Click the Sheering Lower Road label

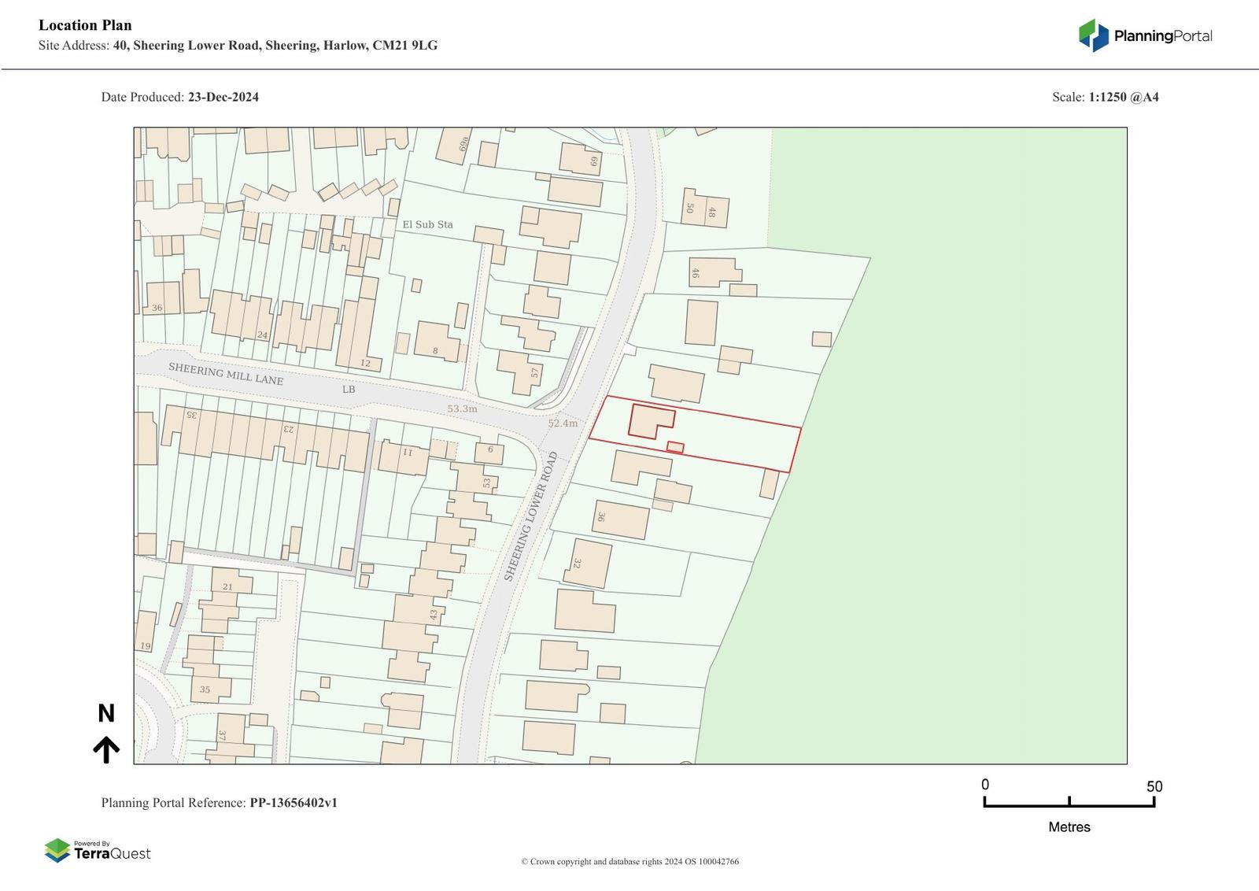coord(530,516)
